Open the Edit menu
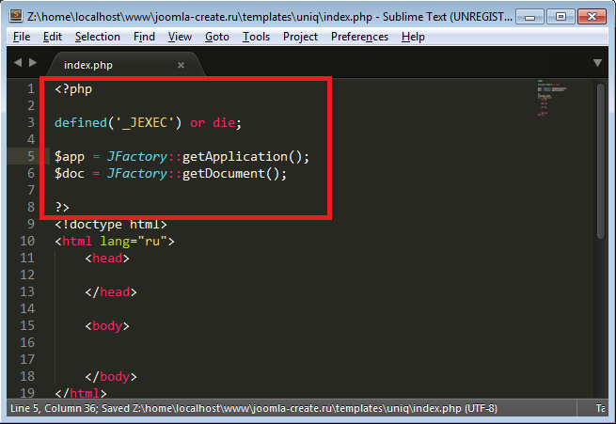The height and width of the screenshot is (424, 616). pyautogui.click(x=53, y=37)
